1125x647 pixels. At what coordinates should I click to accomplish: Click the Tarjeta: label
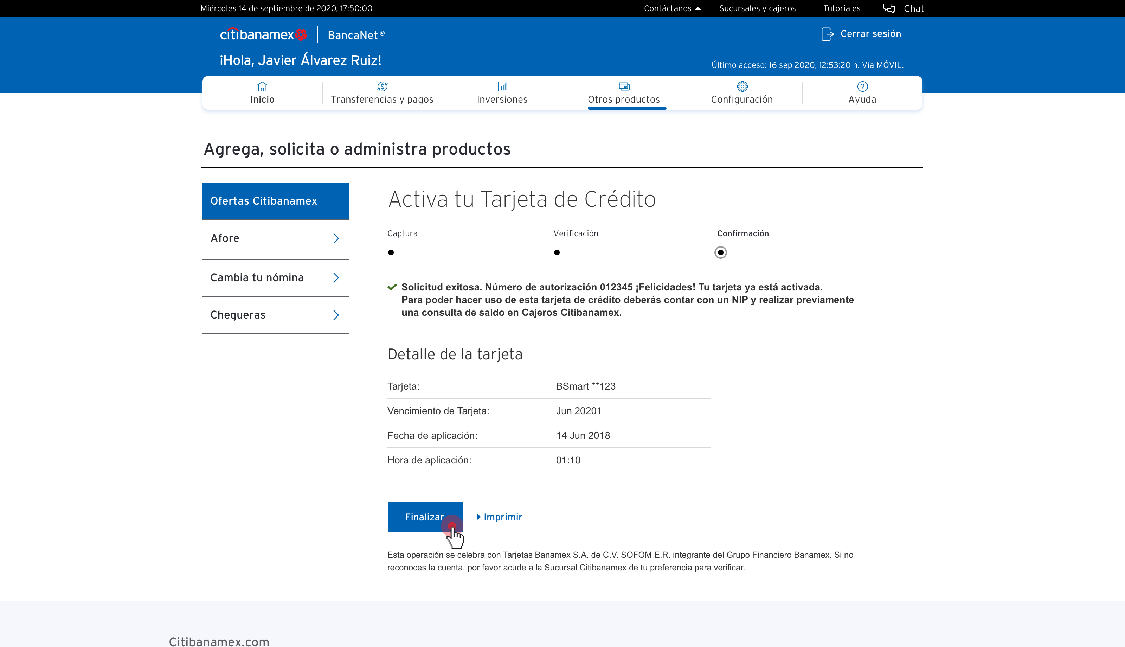click(403, 386)
